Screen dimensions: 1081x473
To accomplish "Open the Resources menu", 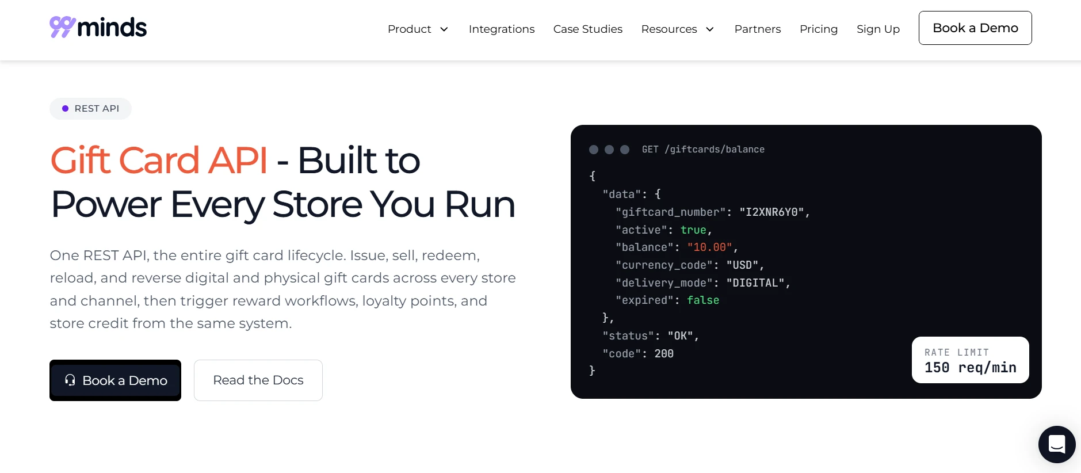I will tap(678, 29).
